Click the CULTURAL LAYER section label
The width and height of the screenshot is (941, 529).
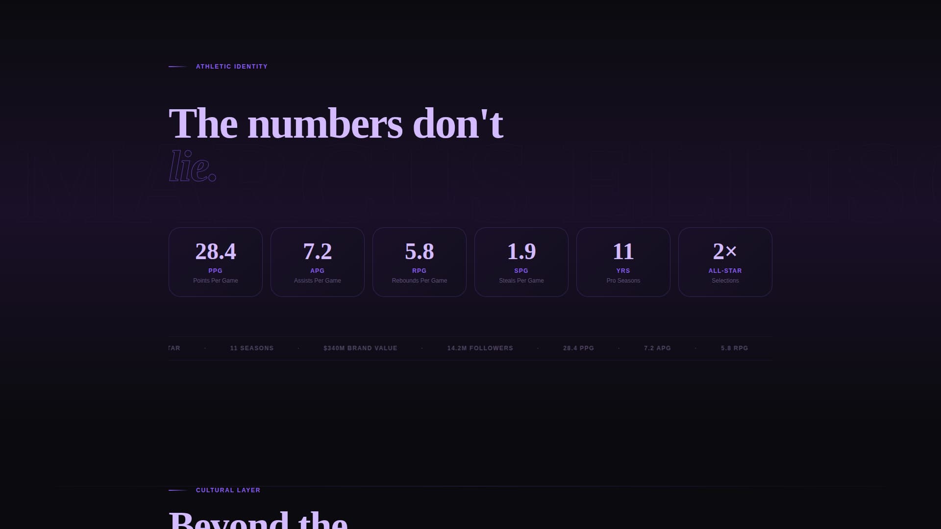[x=227, y=490]
